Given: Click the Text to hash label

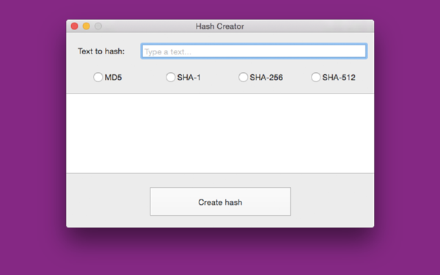Looking at the screenshot, I should [101, 51].
